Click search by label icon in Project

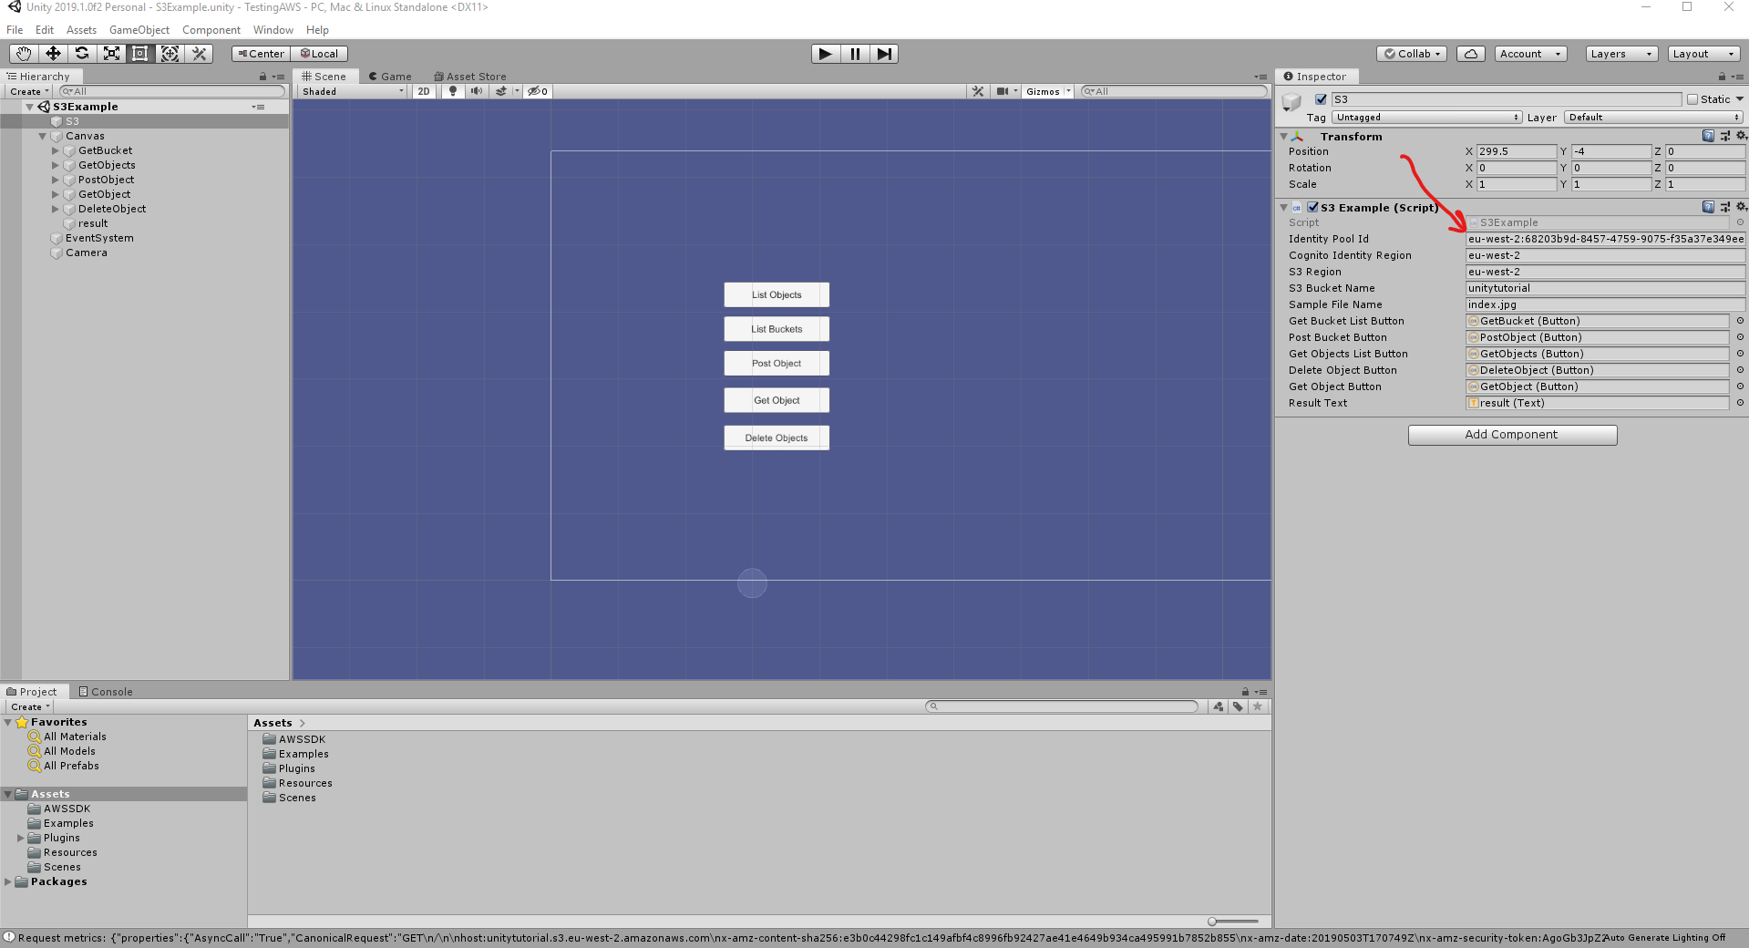pos(1238,706)
